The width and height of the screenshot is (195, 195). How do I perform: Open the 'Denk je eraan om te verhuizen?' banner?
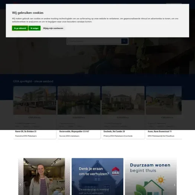[97, 176]
